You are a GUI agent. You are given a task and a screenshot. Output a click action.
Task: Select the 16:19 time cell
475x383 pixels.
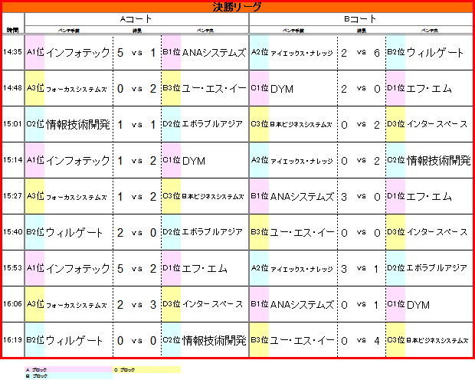(13, 340)
